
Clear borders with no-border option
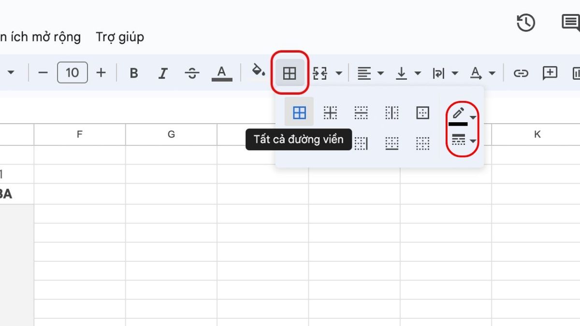tap(422, 143)
